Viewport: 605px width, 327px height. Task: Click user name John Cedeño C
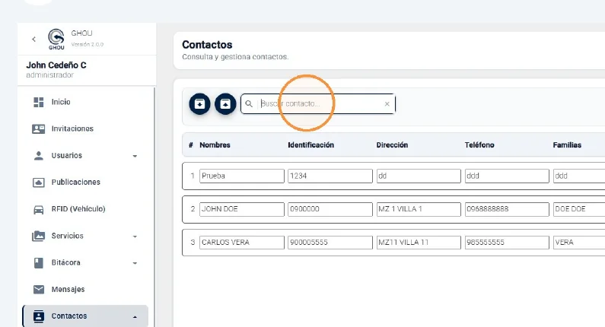pos(56,65)
